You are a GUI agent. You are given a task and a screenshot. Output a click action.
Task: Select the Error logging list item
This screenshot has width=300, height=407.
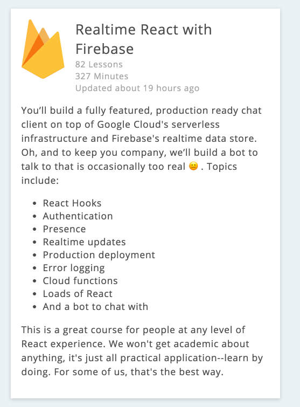(x=74, y=268)
